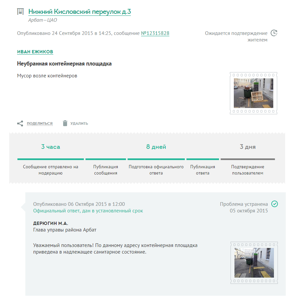Open message number №12315828 link
The height and width of the screenshot is (300, 293).
click(155, 33)
